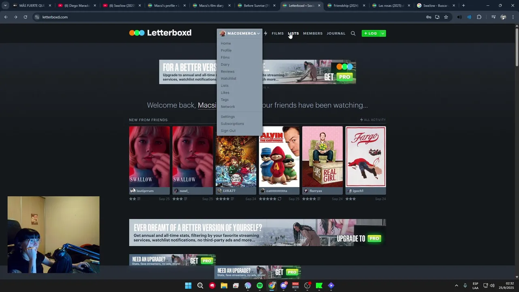Reload the page with refresh icon

click(x=25, y=17)
